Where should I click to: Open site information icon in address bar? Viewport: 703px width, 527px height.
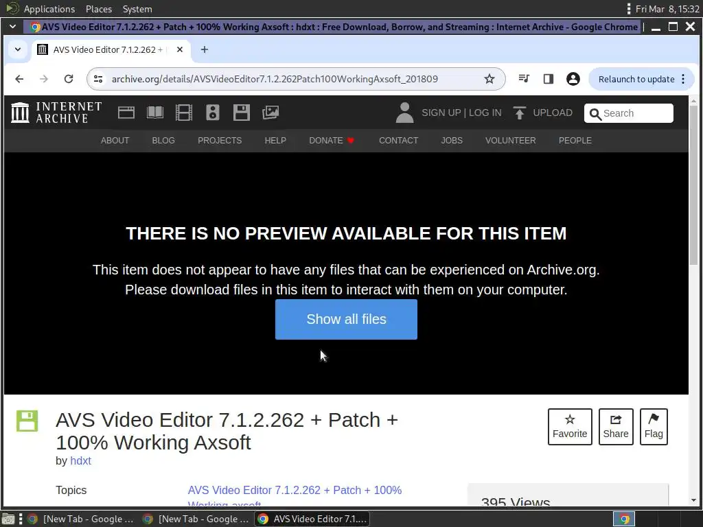(x=98, y=79)
